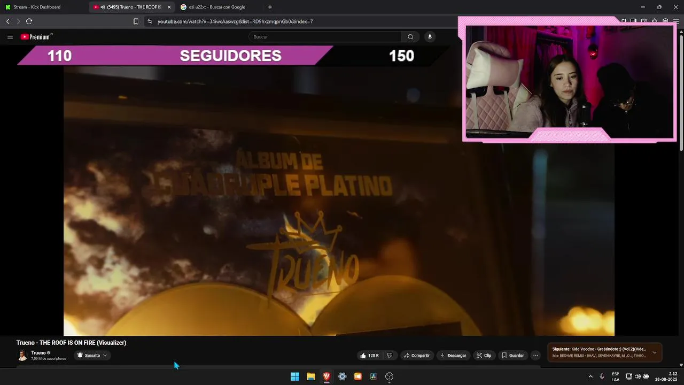Create a Clip of the video
Viewport: 684px width, 385px height.
(x=484, y=356)
